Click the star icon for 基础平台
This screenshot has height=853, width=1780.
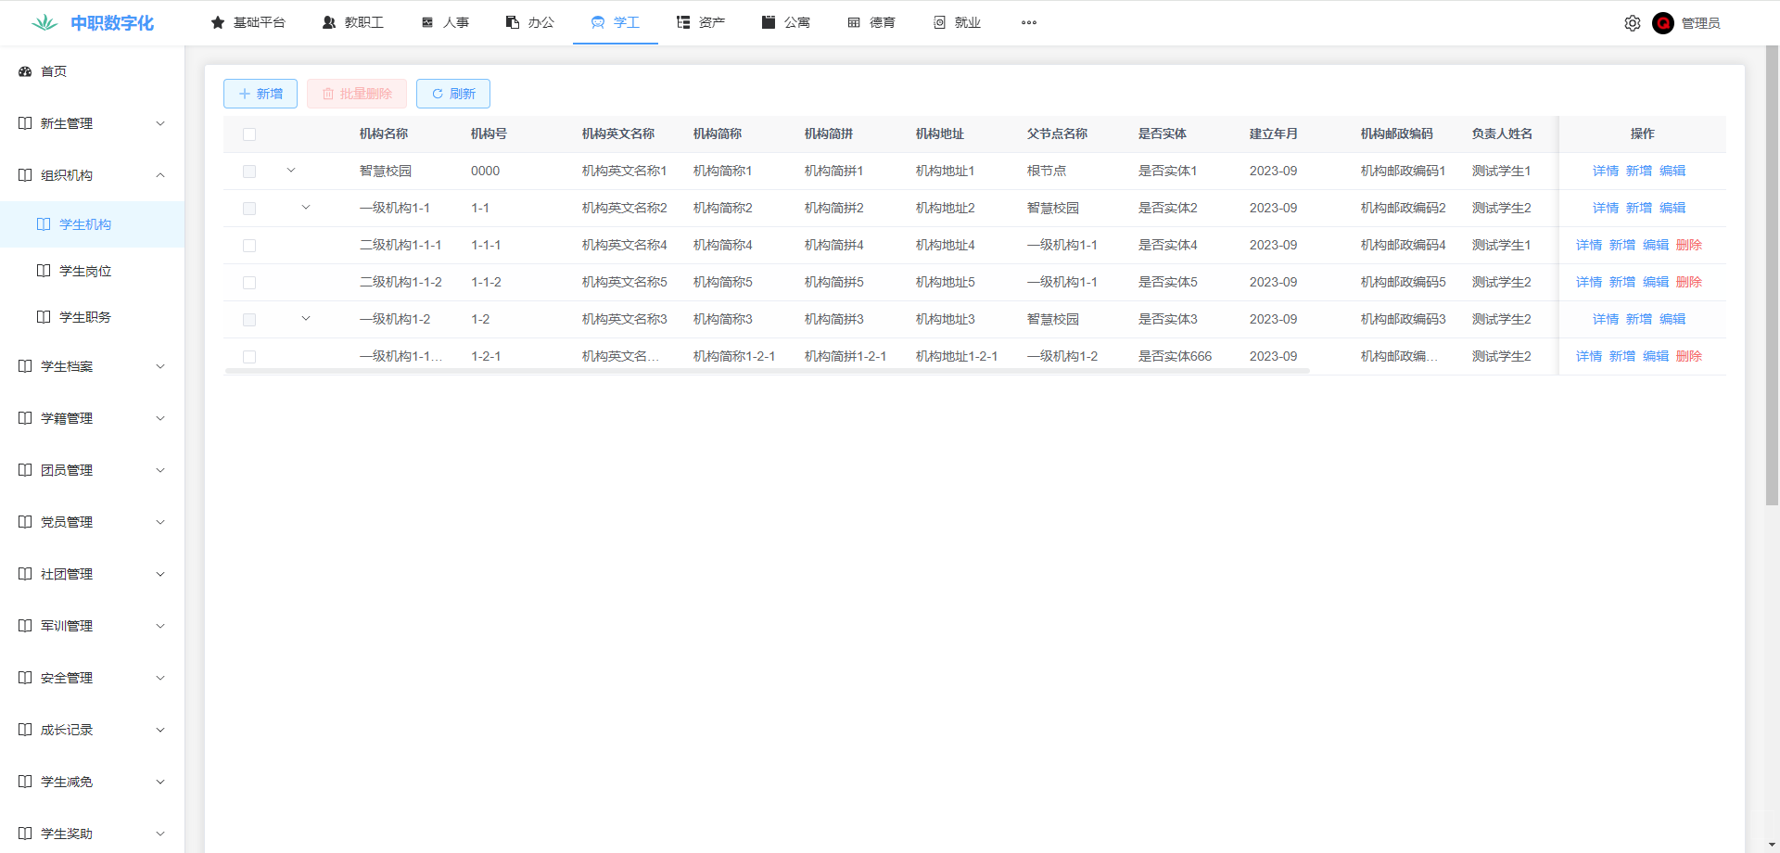point(218,22)
